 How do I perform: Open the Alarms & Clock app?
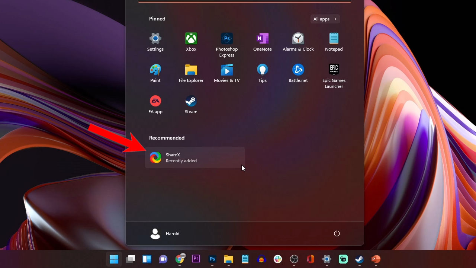click(298, 42)
